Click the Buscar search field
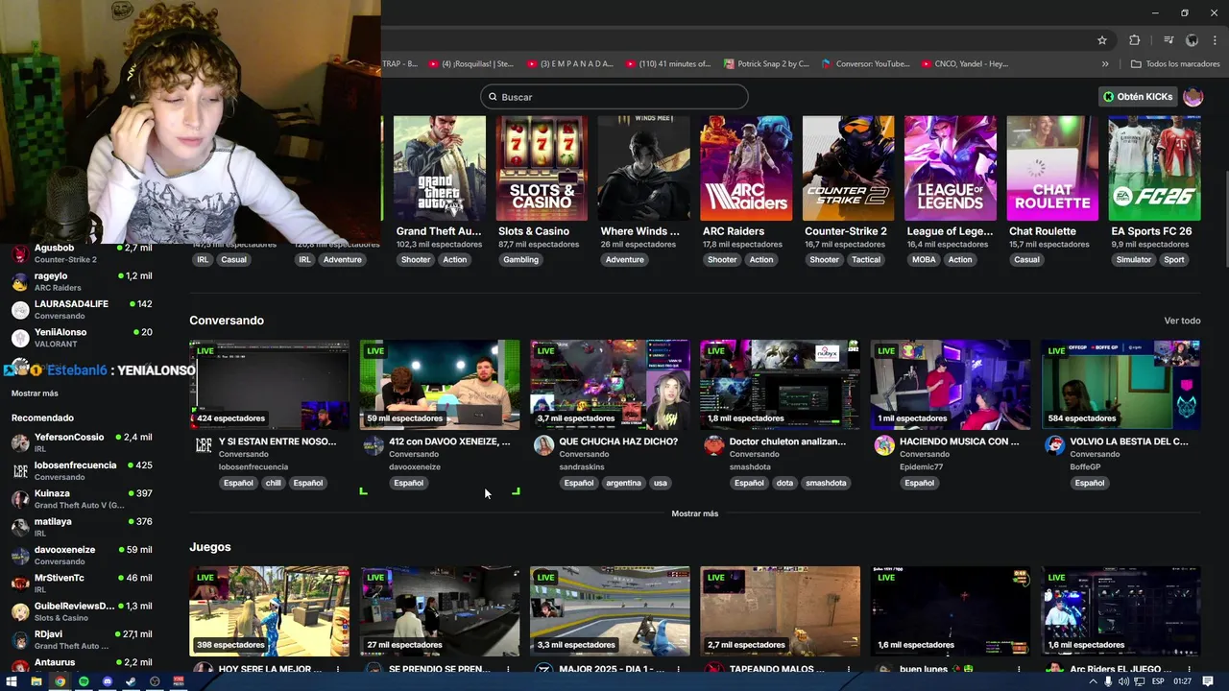The image size is (1229, 691). (x=614, y=97)
